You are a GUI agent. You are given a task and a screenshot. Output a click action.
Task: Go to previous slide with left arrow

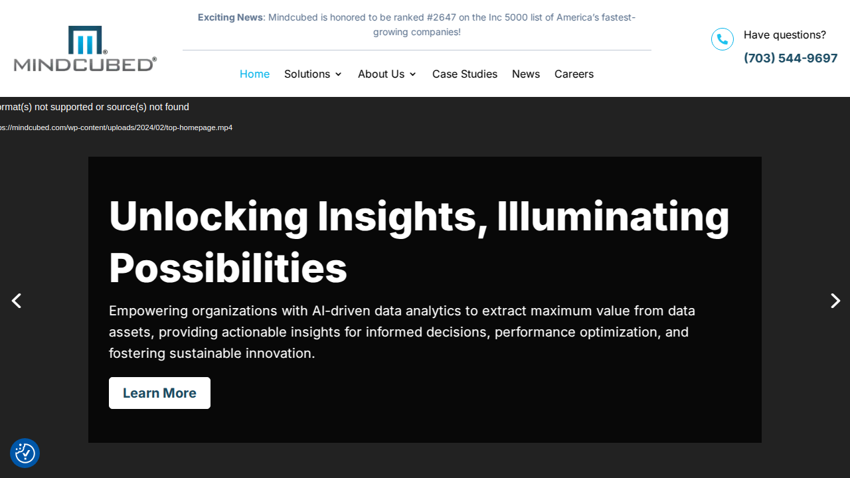coord(17,301)
